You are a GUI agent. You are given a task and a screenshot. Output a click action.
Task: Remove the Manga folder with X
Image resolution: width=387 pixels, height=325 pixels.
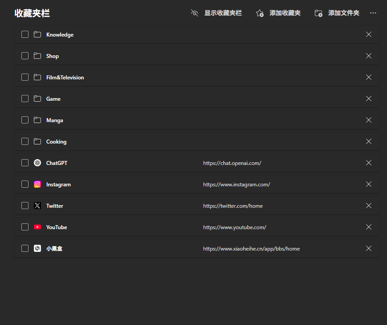click(x=369, y=120)
